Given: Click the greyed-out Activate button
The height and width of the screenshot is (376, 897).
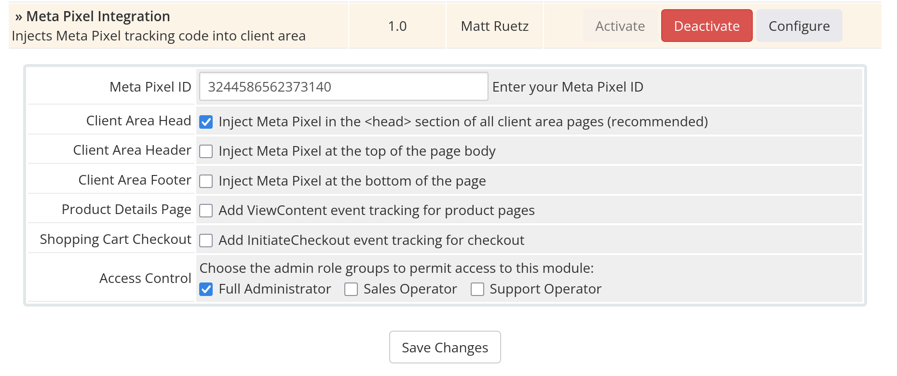Looking at the screenshot, I should (620, 26).
